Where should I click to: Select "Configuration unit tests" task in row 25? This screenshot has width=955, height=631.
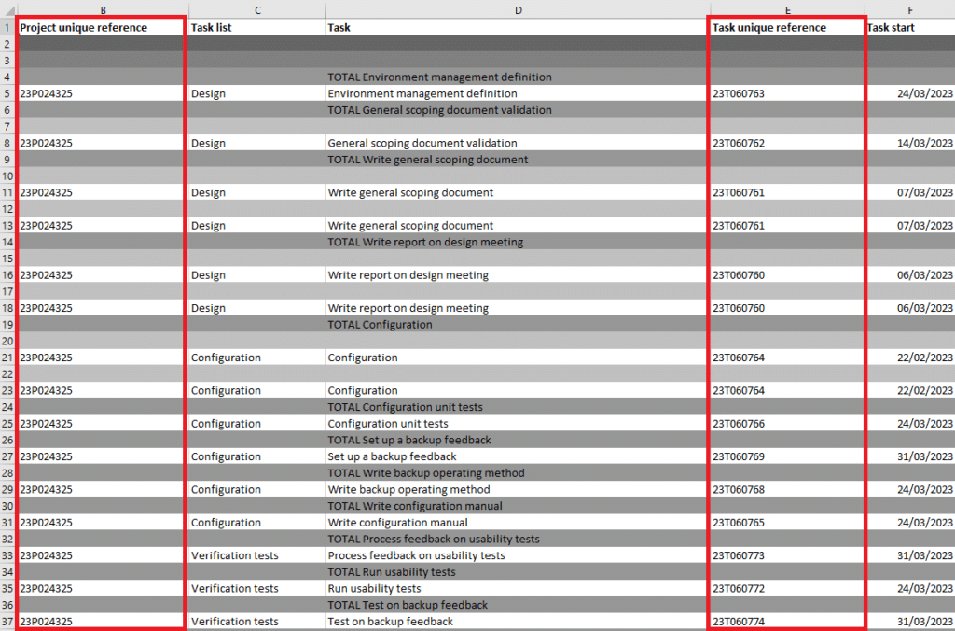click(x=388, y=424)
